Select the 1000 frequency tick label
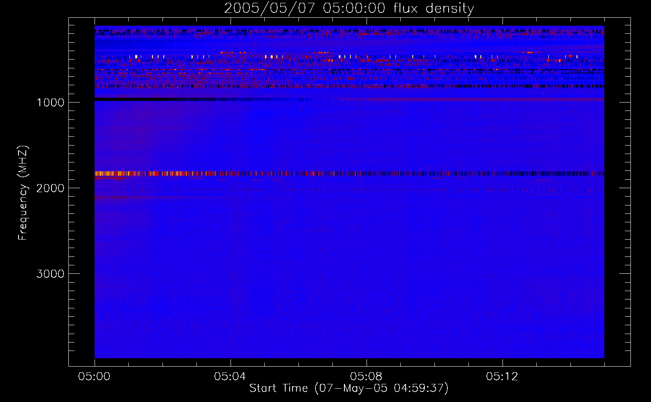The width and height of the screenshot is (651, 402). tap(50, 103)
